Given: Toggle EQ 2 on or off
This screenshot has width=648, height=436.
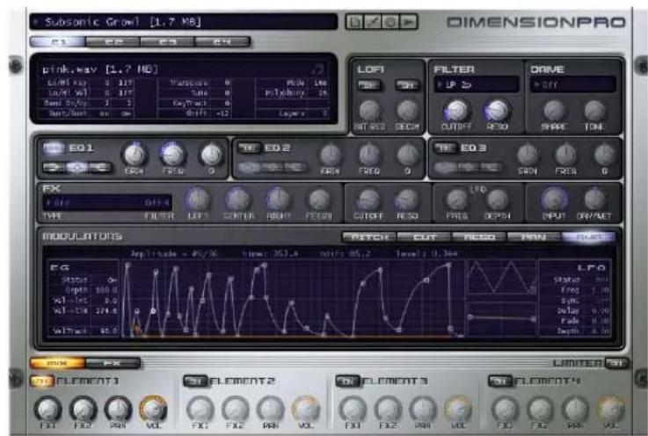Looking at the screenshot, I should pos(249,148).
